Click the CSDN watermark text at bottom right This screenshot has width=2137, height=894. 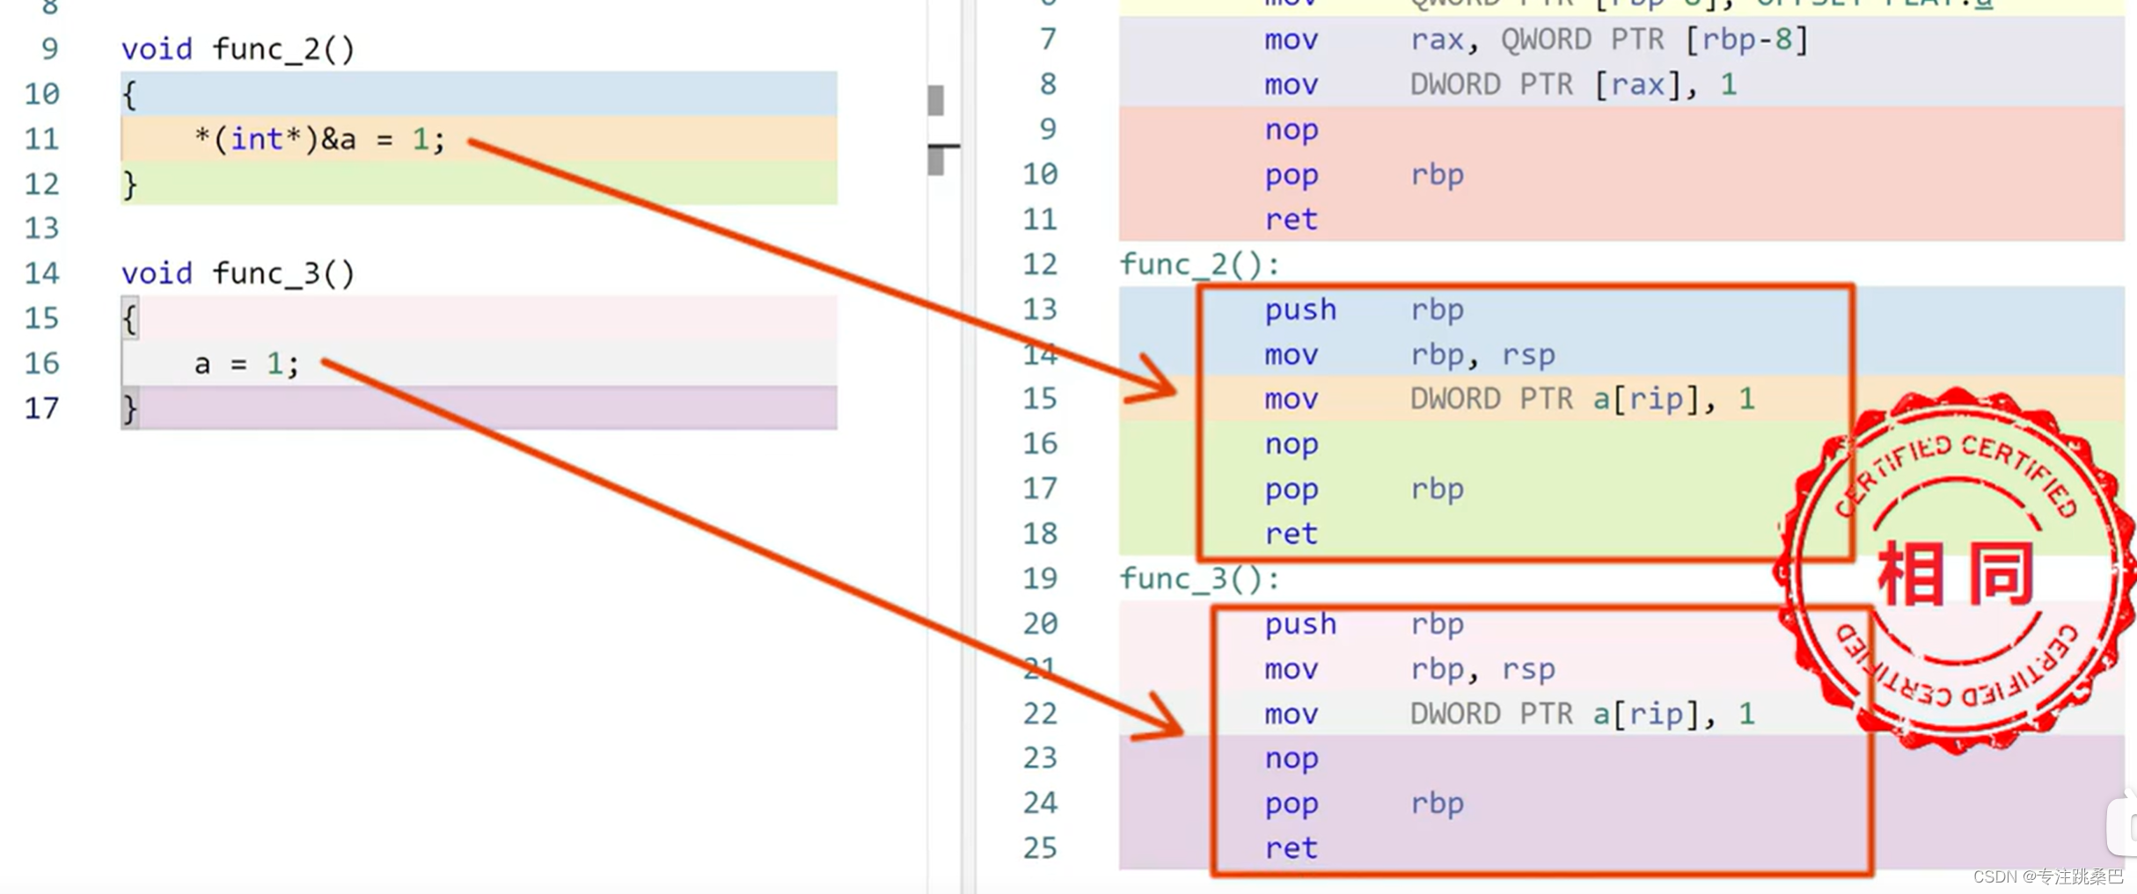[x=2047, y=876]
